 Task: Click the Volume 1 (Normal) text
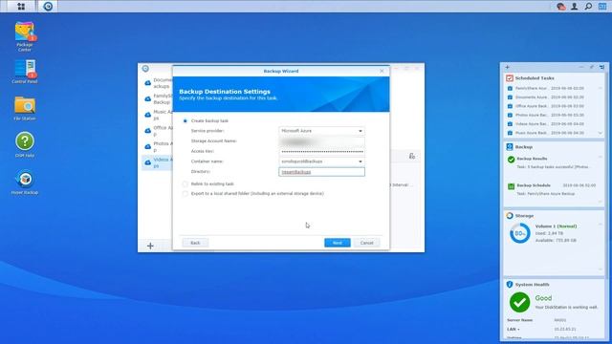click(x=556, y=226)
